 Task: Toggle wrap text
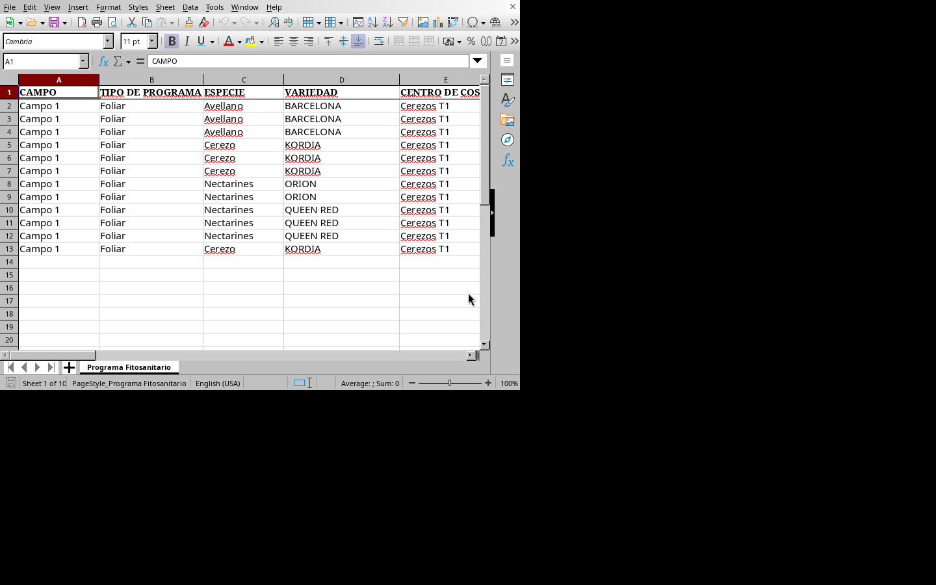pyautogui.click(x=378, y=41)
